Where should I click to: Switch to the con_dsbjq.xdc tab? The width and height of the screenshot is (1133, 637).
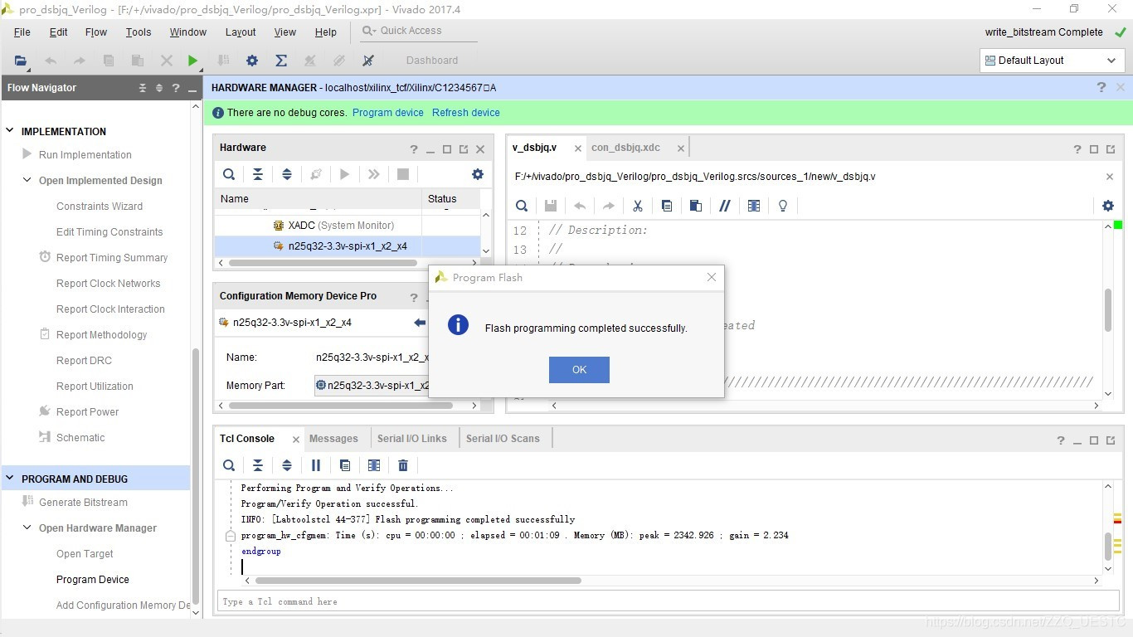(625, 148)
